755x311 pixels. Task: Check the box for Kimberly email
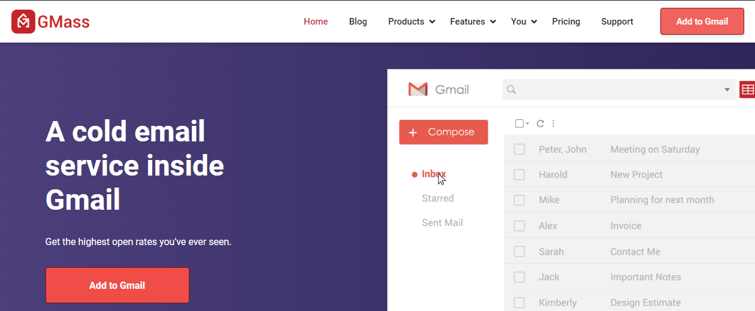[x=520, y=303]
